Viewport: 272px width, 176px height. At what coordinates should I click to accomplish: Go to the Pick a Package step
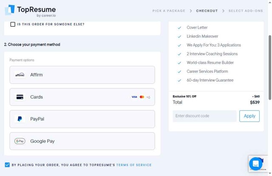tap(169, 11)
